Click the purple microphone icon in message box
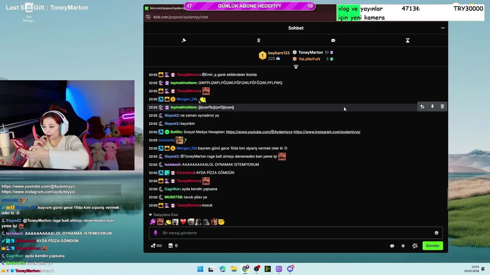 pyautogui.click(x=155, y=233)
